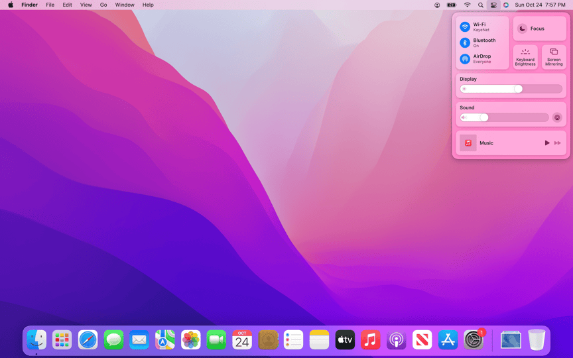The image size is (573, 358).
Task: Open the Apple menu
Action: [x=11, y=5]
